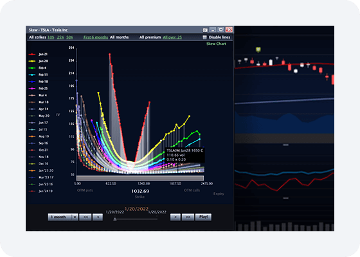Viewport: 360px width, 257px height.
Task: Toggle the Jul 15 legend series
Action: (x=38, y=130)
